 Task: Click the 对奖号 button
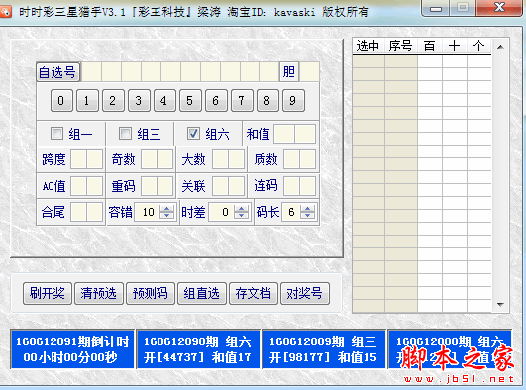[304, 293]
